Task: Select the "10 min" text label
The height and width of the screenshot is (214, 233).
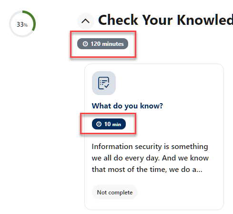Action: (x=112, y=124)
